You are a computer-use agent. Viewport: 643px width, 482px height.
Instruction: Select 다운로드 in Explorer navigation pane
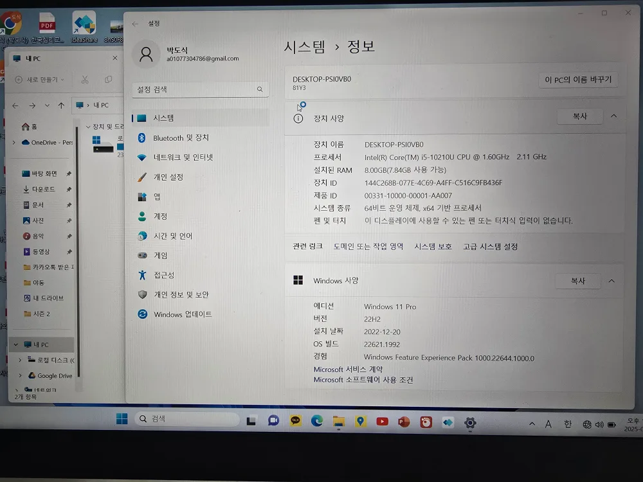(x=43, y=189)
